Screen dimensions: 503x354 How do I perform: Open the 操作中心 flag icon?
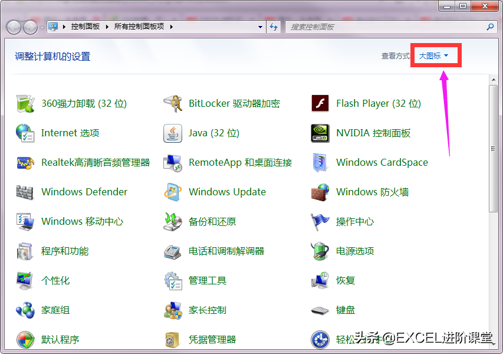[x=320, y=221]
